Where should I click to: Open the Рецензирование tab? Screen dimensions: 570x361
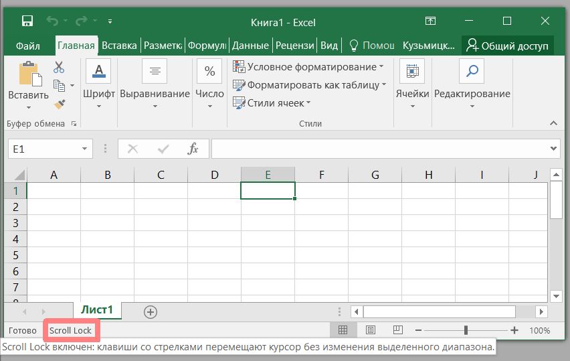pos(294,46)
